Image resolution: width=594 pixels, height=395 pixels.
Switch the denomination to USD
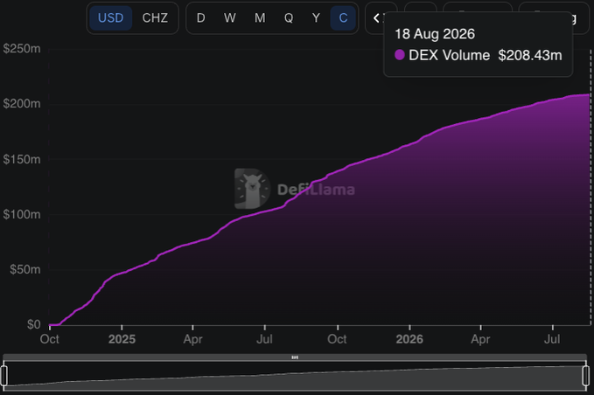coord(110,17)
